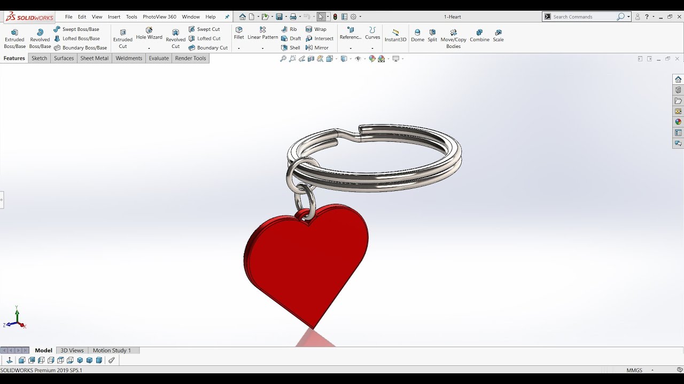Choose the Lofted Cut feature
The width and height of the screenshot is (684, 384).
pos(205,38)
